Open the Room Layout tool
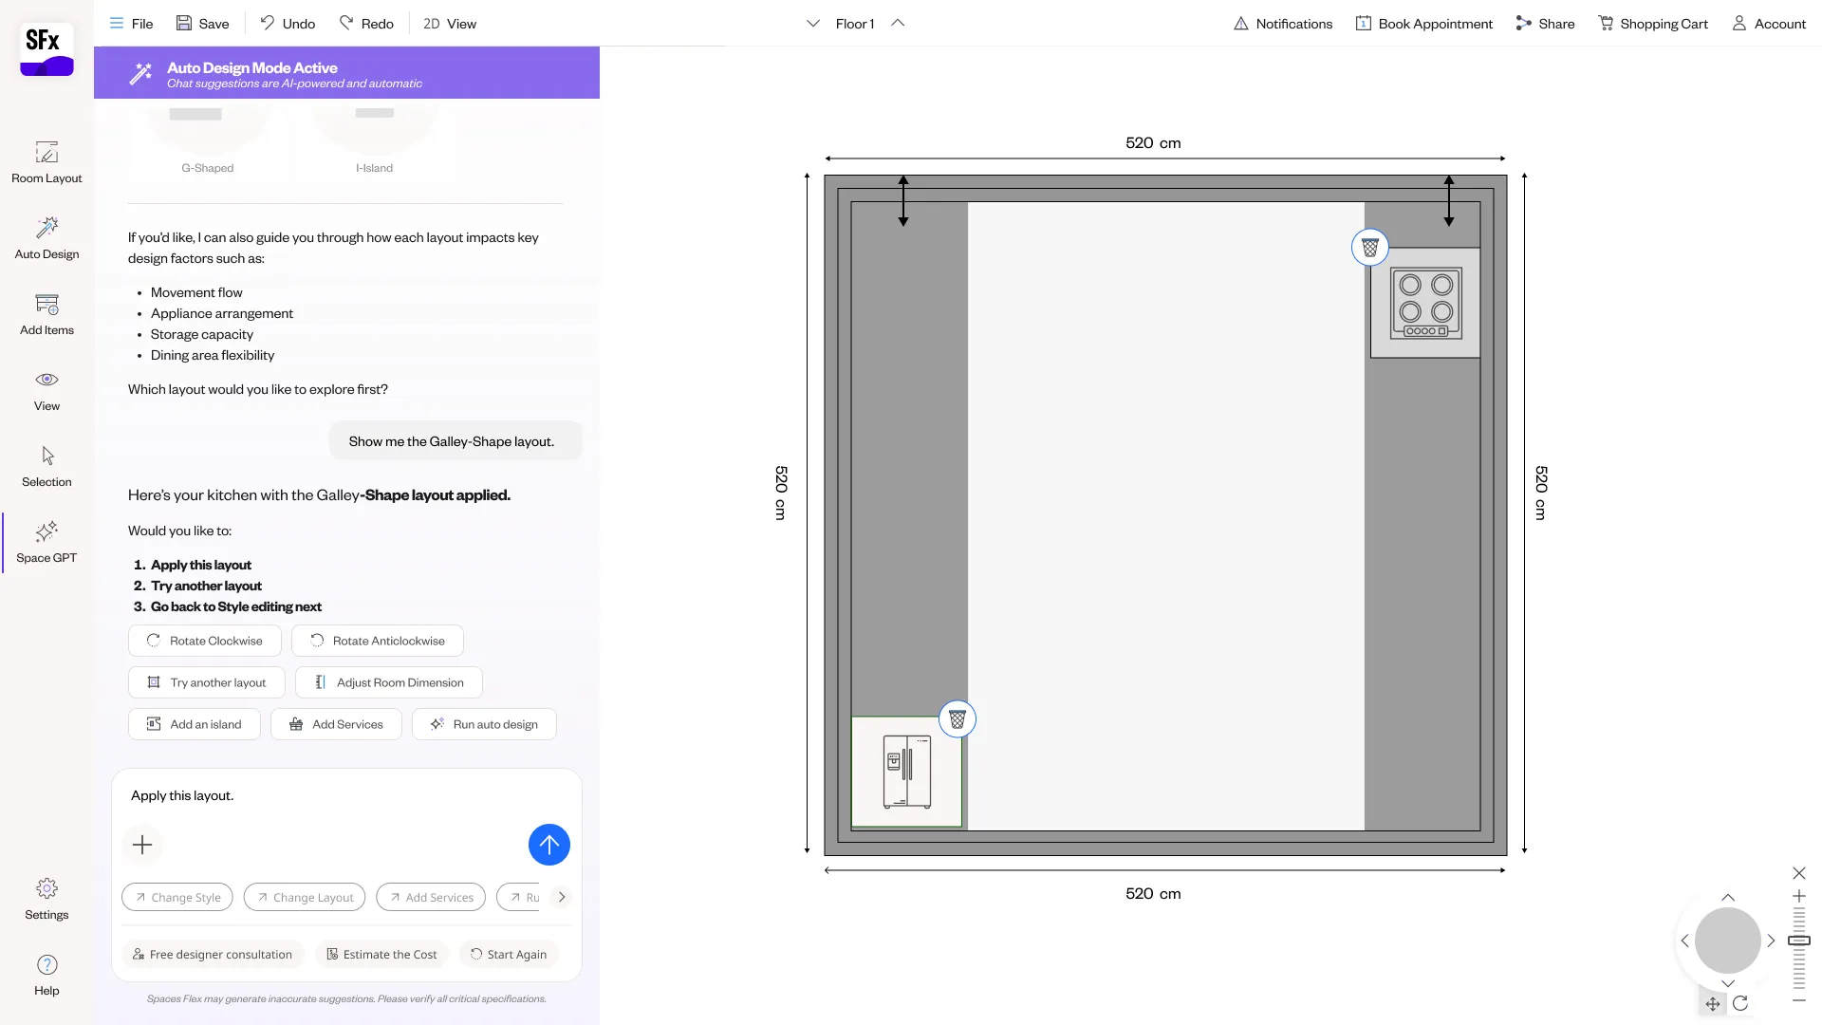This screenshot has width=1822, height=1025. coord(46,162)
